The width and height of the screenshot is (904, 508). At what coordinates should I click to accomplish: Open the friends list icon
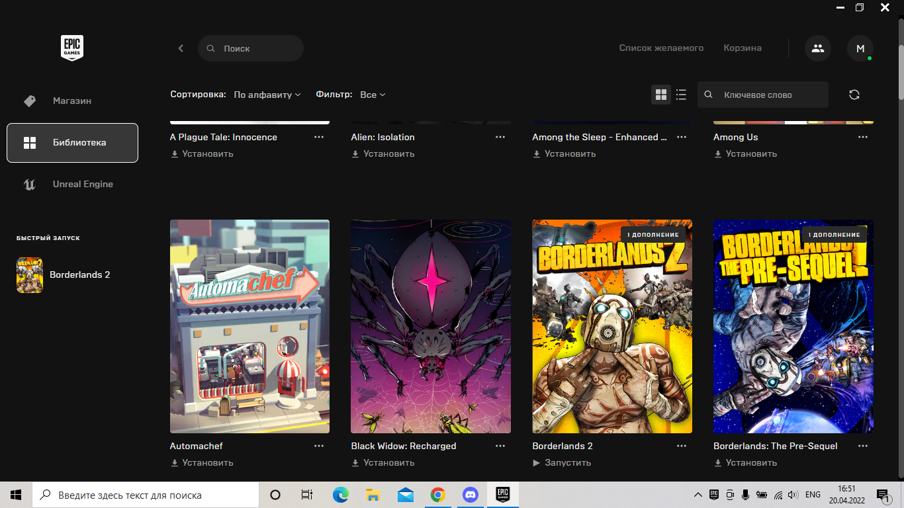pyautogui.click(x=818, y=48)
